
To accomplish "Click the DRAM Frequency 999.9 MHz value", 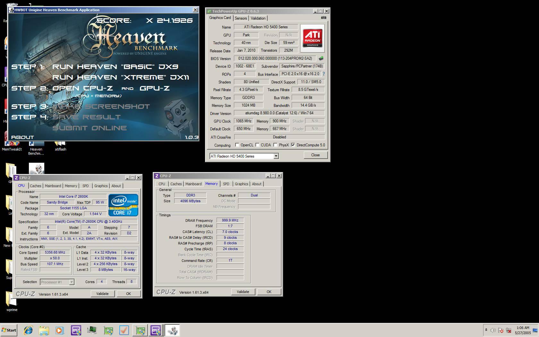I will tap(230, 220).
